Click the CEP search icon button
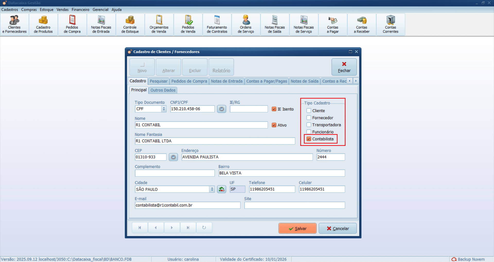This screenshot has height=262, width=494. (173, 157)
